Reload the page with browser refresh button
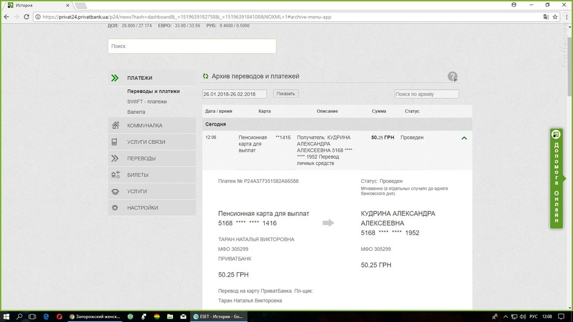Viewport: 573px width, 322px height. pos(26,17)
